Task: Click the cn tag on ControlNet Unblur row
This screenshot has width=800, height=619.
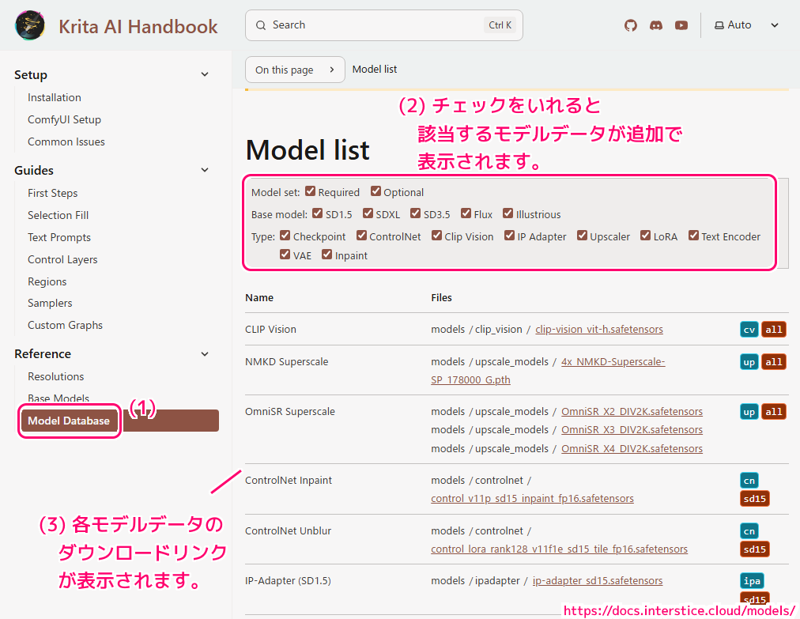Action: [749, 531]
